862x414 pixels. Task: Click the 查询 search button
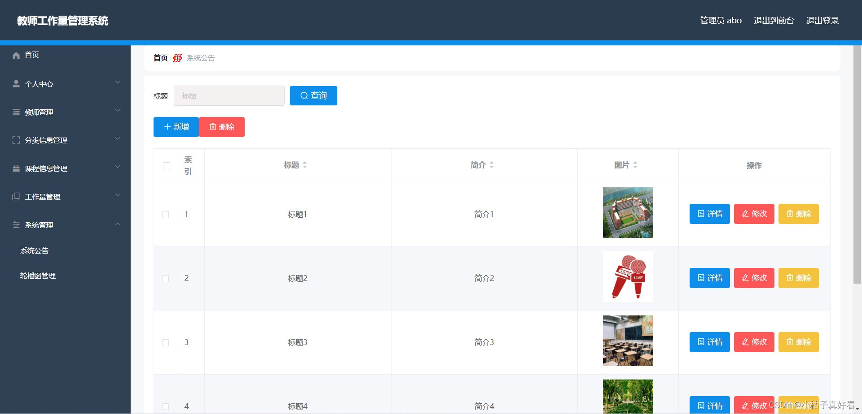pos(313,95)
